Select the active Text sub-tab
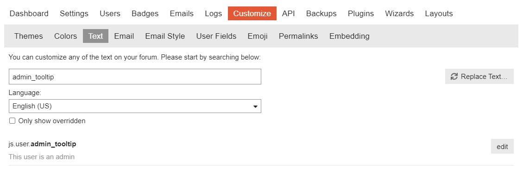Viewport: 523px width, 179px height. point(96,36)
